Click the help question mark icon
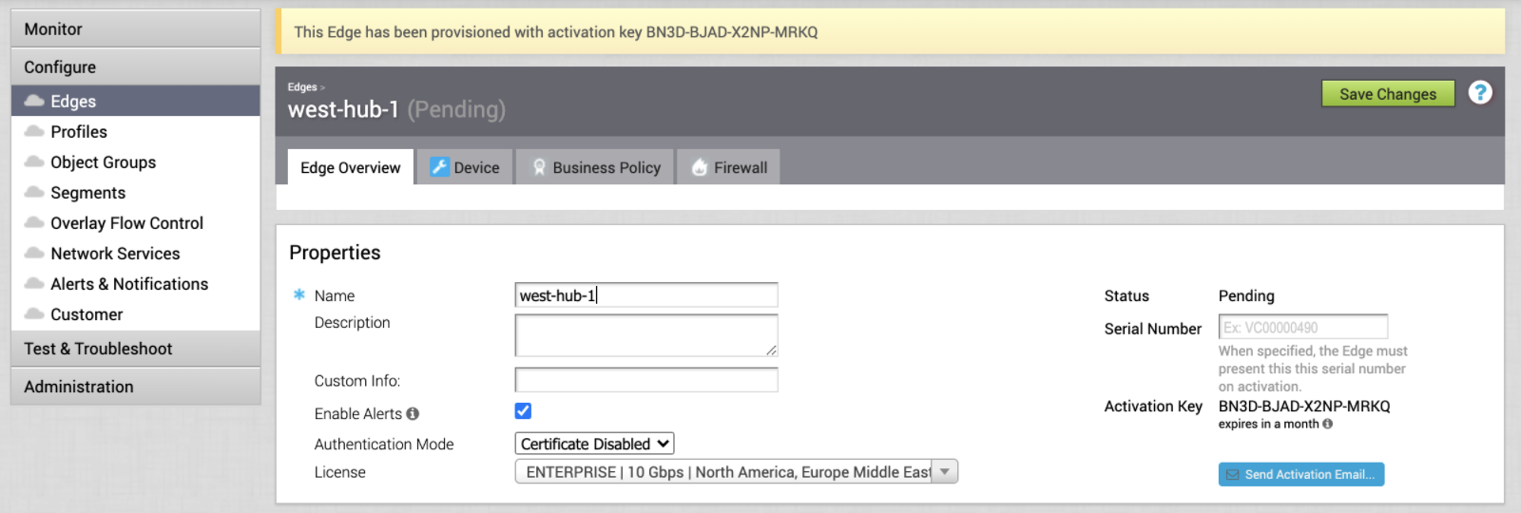 coord(1479,92)
